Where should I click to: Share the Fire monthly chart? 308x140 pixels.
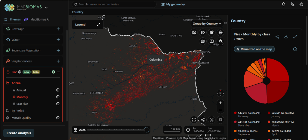[277, 37]
